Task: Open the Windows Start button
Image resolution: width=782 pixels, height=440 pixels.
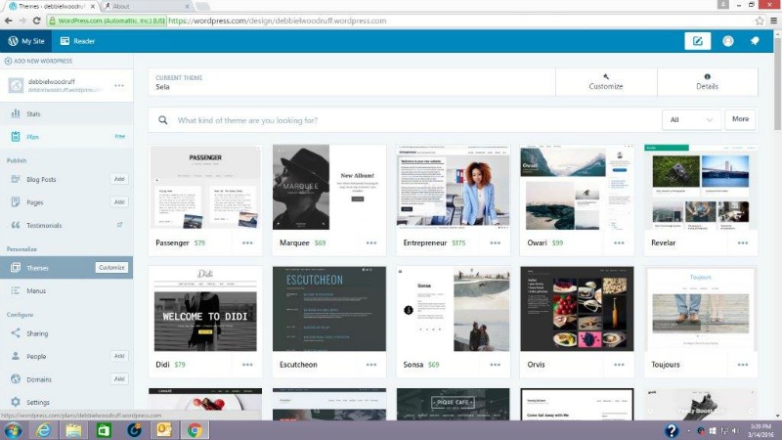Action: point(13,430)
